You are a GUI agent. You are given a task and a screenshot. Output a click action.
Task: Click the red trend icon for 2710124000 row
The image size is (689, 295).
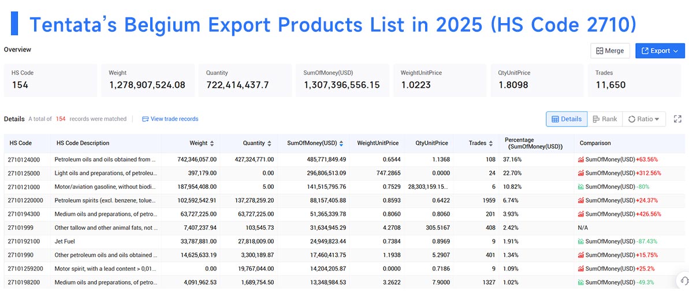click(x=581, y=159)
